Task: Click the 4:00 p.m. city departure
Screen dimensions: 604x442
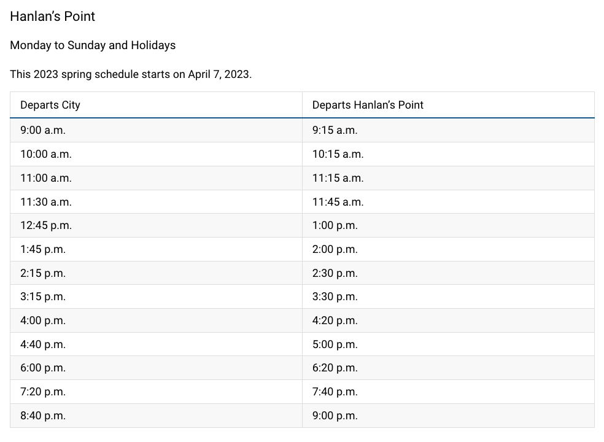Action: [43, 320]
